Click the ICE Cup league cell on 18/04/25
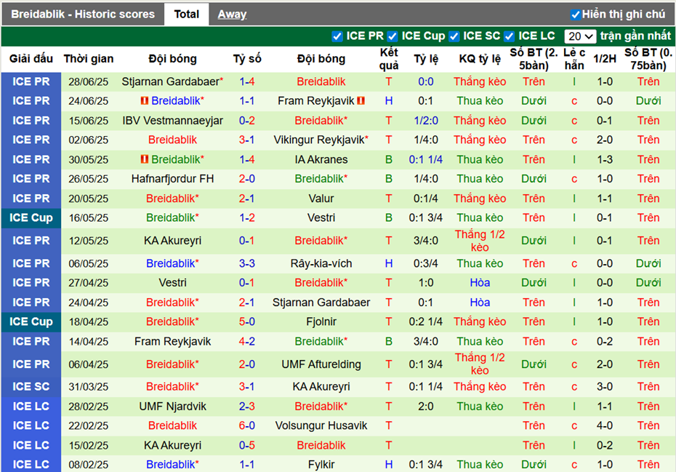The width and height of the screenshot is (676, 472). point(31,321)
